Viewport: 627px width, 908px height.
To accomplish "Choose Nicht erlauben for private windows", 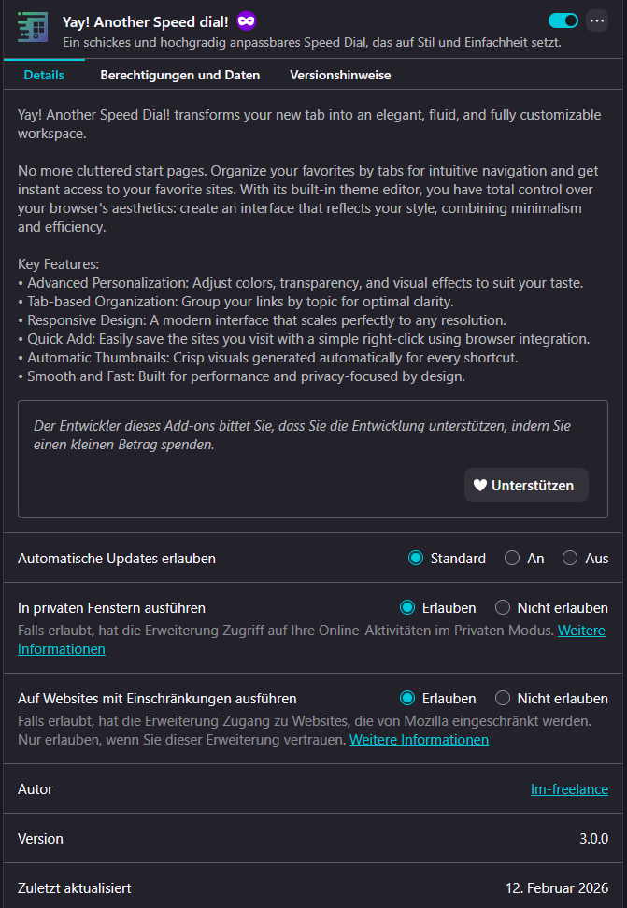I will click(x=503, y=608).
